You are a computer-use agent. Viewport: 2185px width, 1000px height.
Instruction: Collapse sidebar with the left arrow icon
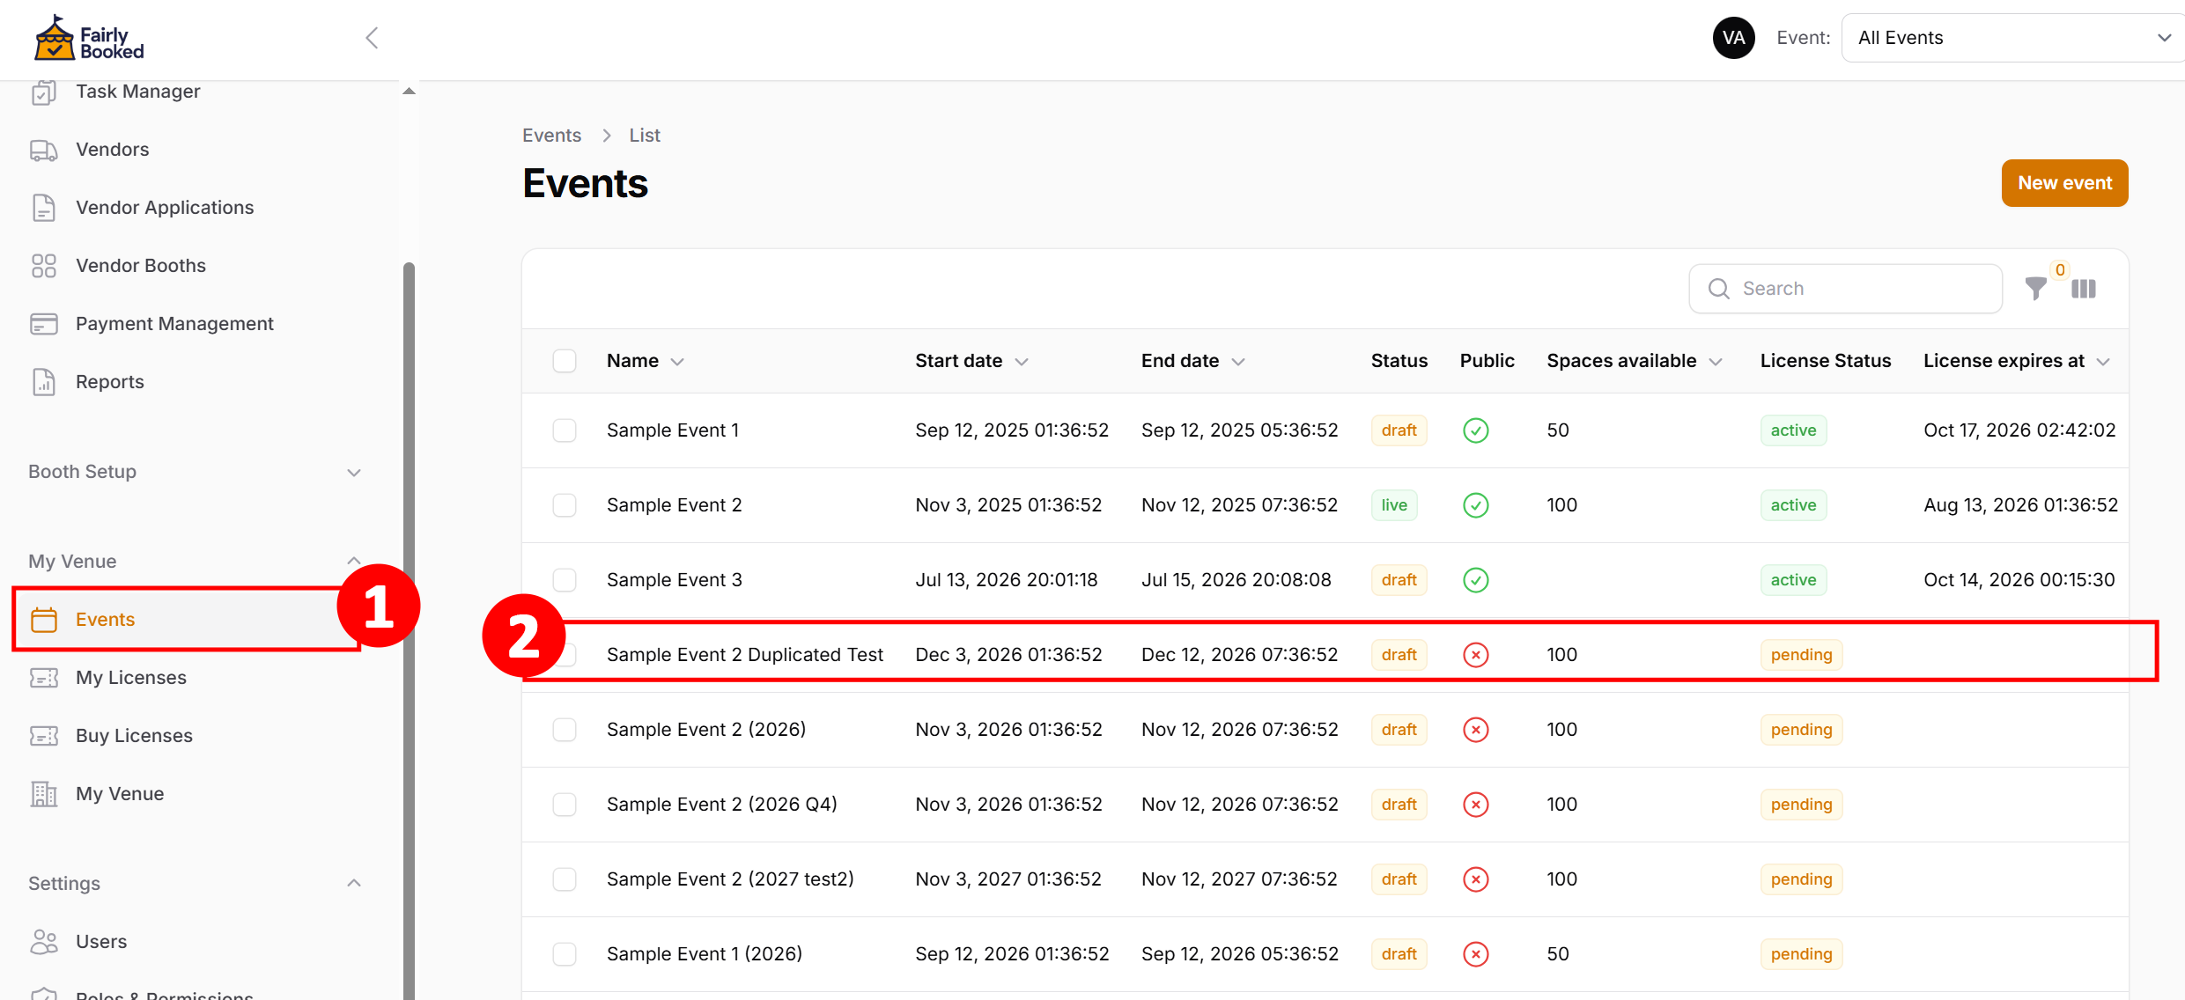coord(372,38)
